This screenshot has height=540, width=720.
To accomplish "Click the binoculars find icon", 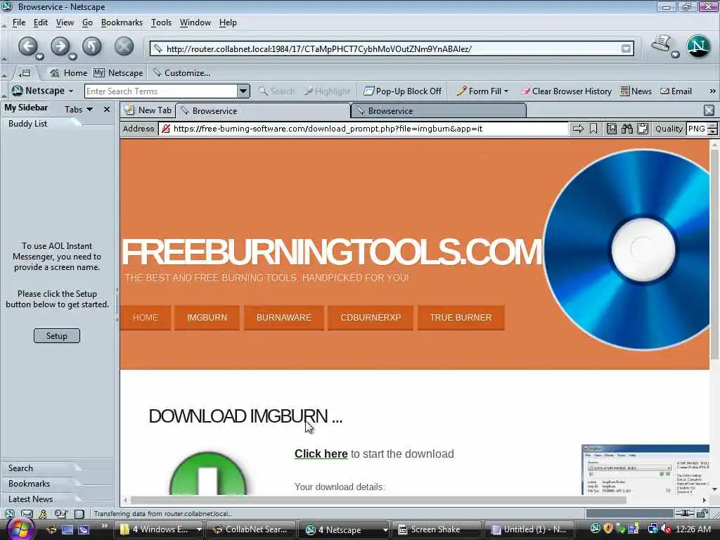I will 626,129.
